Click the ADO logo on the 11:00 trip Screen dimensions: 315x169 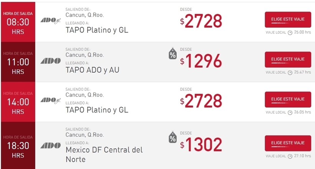point(51,61)
